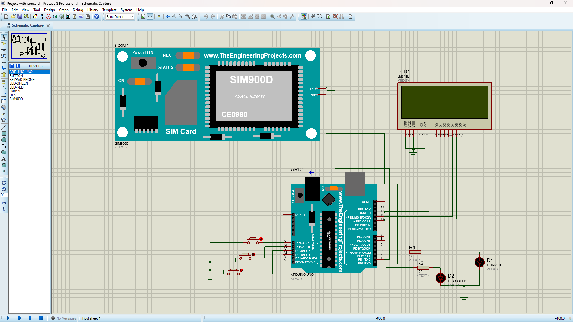573x322 pixels.
Task: Open the File menu
Action: point(5,10)
